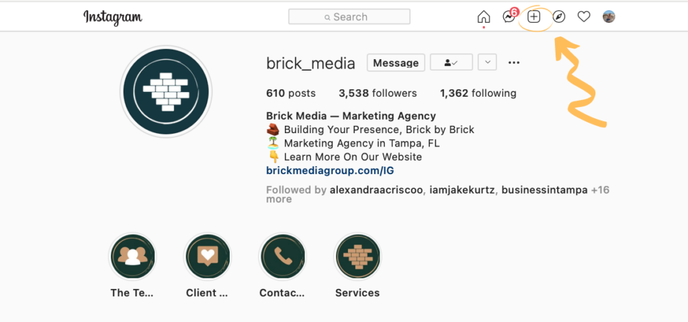
Task: Open the 3,538 followers list
Action: [x=378, y=93]
